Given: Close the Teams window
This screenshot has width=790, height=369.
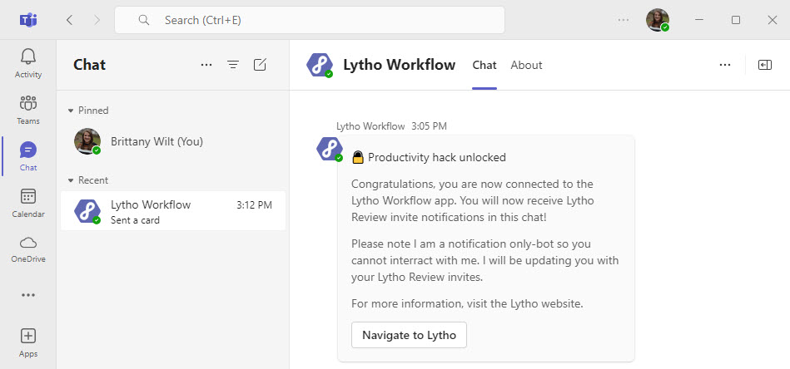Looking at the screenshot, I should (772, 20).
